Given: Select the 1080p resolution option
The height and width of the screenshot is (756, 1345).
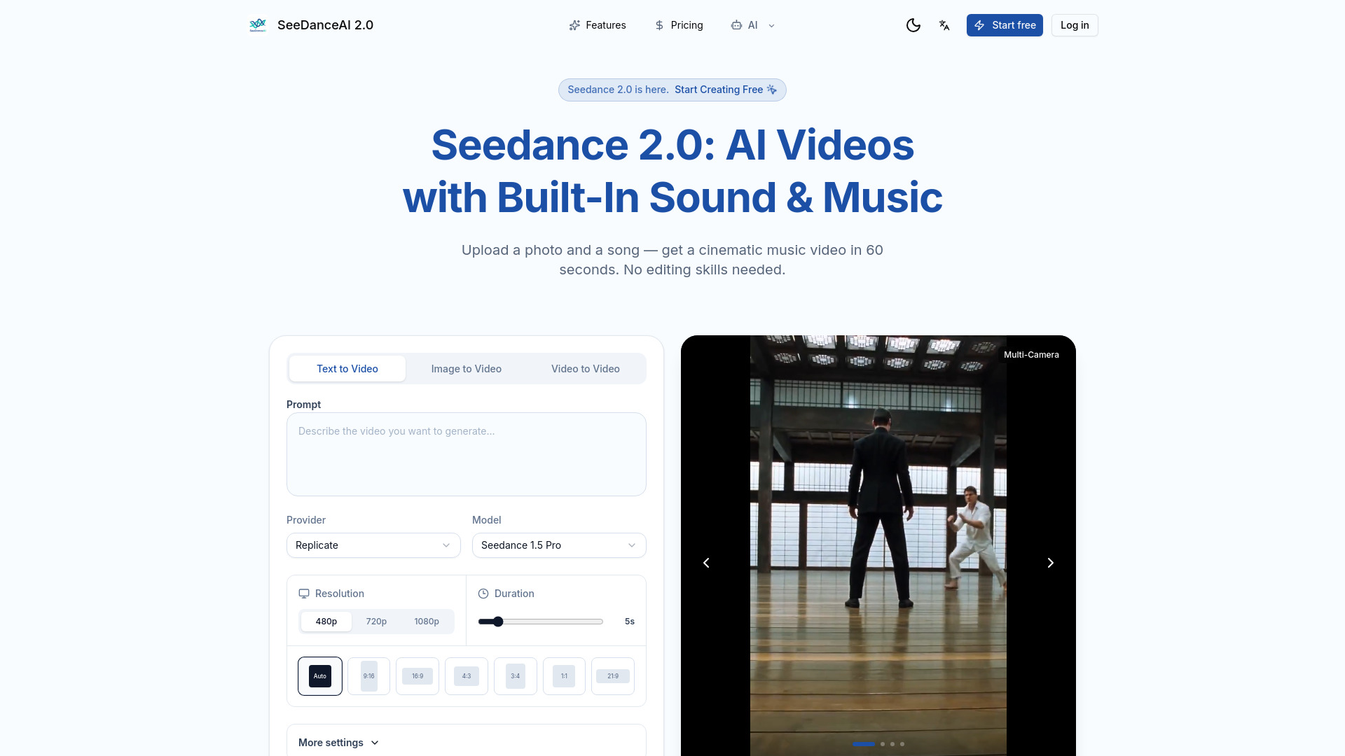Looking at the screenshot, I should pyautogui.click(x=426, y=621).
